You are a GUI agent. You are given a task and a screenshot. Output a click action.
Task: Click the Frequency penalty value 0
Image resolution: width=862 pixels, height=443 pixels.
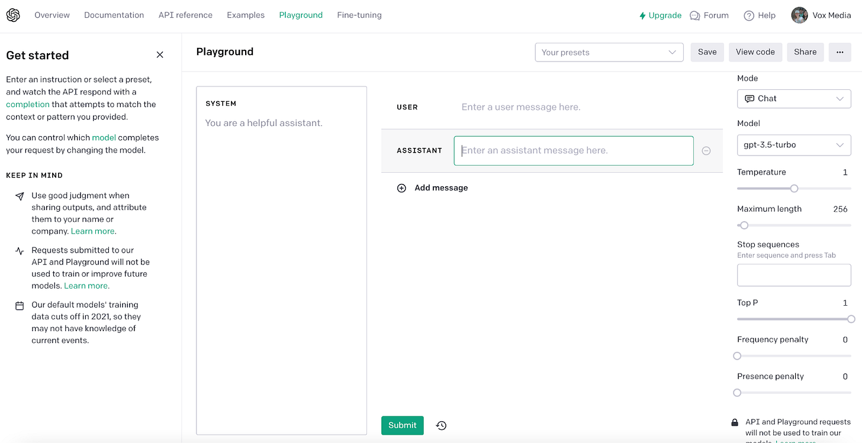click(x=845, y=339)
